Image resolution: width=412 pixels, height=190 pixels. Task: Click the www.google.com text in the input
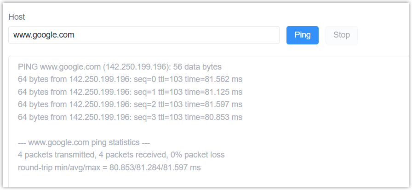pyautogui.click(x=44, y=35)
